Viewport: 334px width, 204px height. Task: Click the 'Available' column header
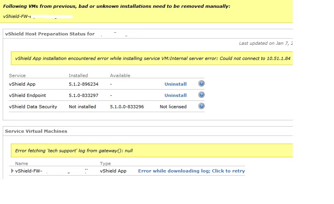point(120,76)
